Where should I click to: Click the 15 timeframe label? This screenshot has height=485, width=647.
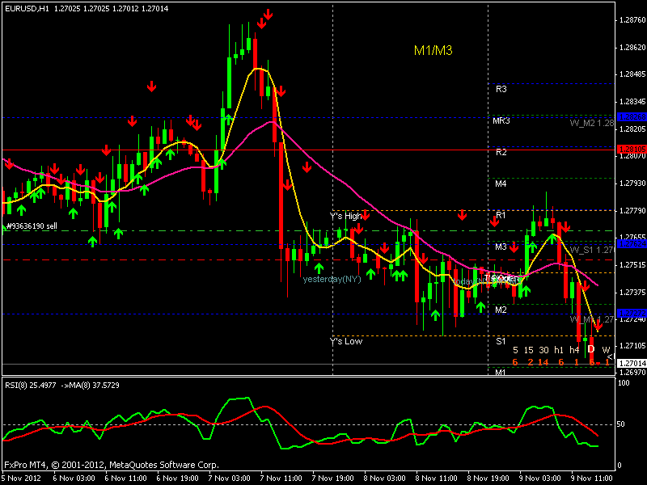[529, 350]
